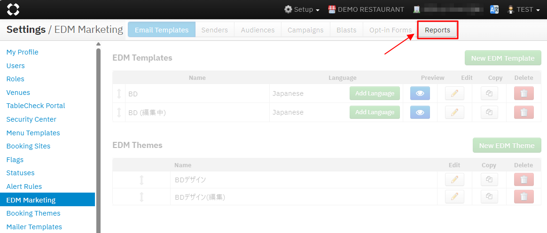Screen dimensions: 547x233
Task: Edit the BDデザイン(編集) theme
Action: 454,197
